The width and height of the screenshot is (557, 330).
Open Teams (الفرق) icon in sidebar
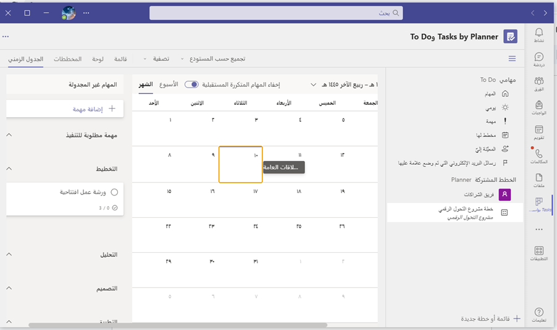click(x=538, y=84)
